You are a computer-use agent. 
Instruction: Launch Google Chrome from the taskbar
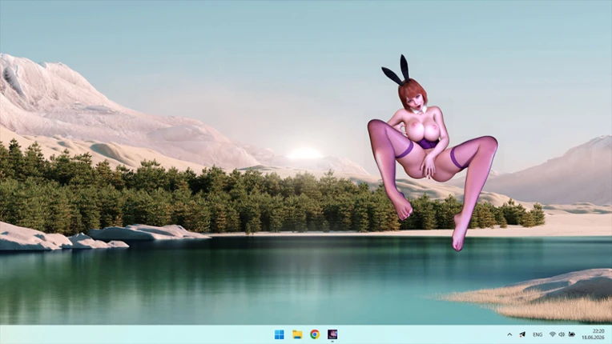click(x=315, y=334)
